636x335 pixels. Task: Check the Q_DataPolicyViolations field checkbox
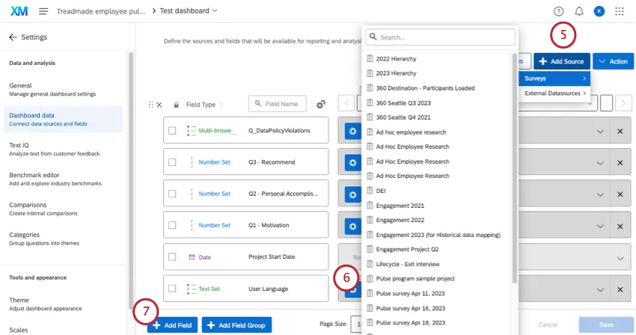[x=172, y=131]
